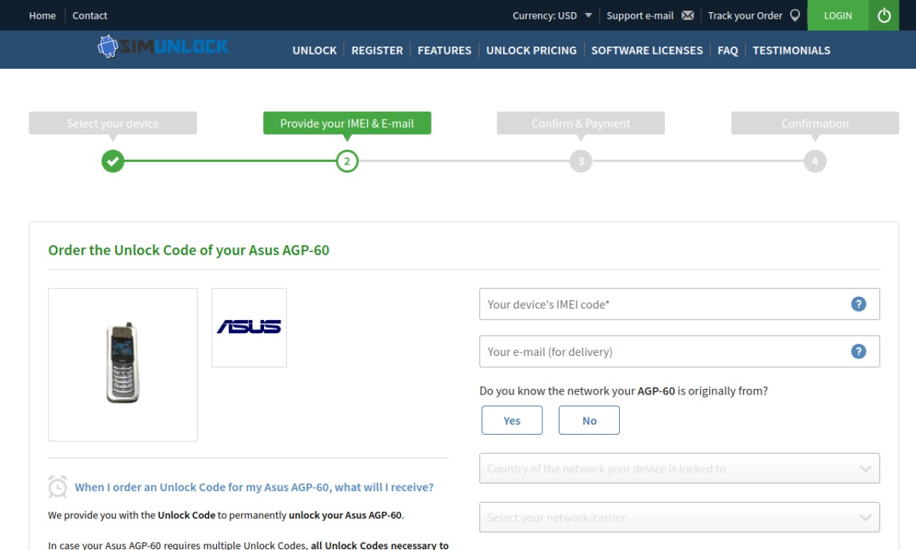Open the TESTIMONIALS menu item
Image resolution: width=916 pixels, height=550 pixels.
pyautogui.click(x=791, y=50)
